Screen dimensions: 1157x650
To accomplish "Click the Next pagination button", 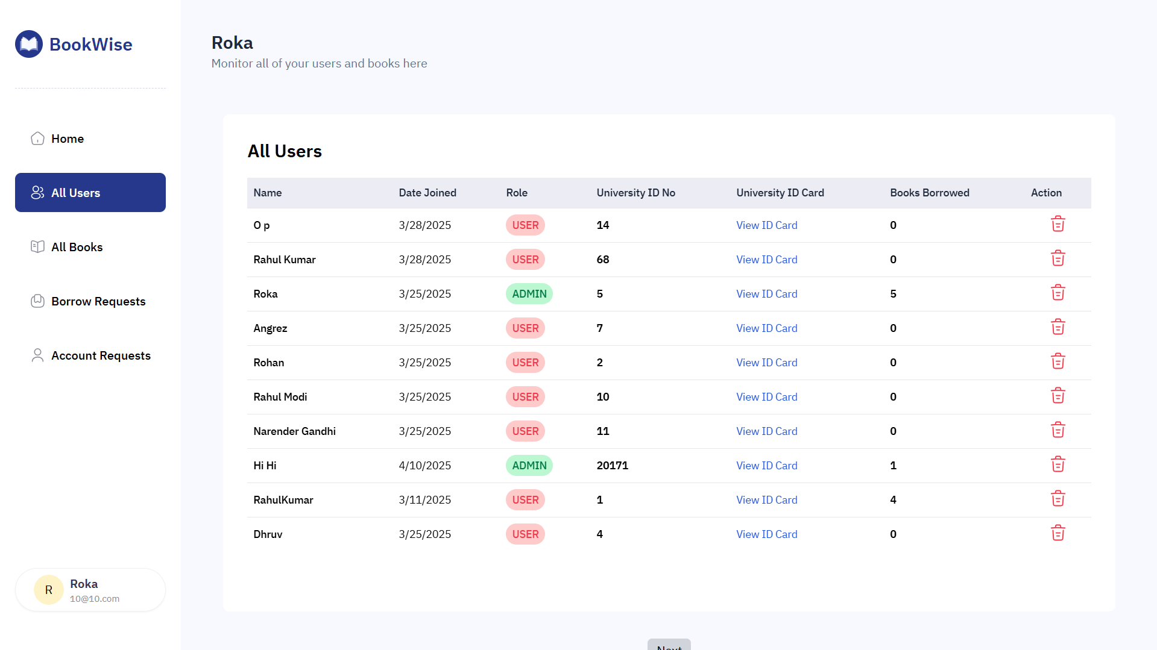I will (669, 646).
